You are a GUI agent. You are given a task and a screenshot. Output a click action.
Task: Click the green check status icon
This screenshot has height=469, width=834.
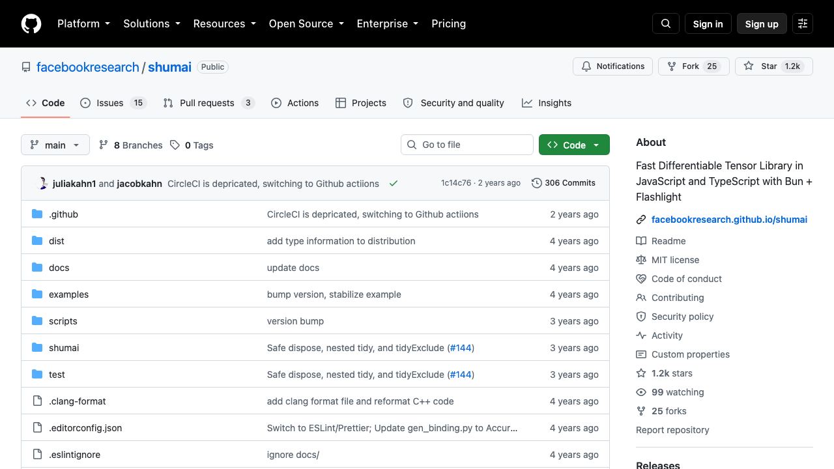pos(394,184)
